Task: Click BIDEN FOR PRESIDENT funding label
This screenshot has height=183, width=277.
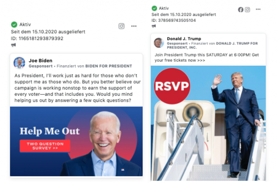Action: click(x=109, y=66)
